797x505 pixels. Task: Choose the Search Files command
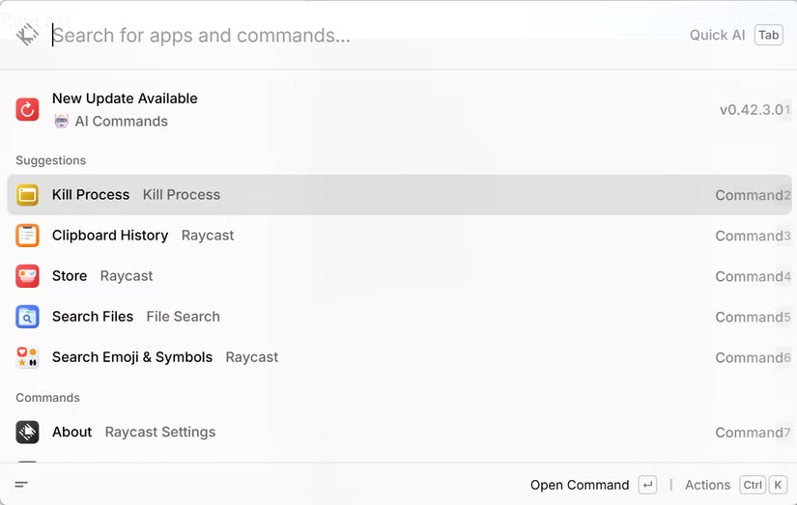point(386,317)
